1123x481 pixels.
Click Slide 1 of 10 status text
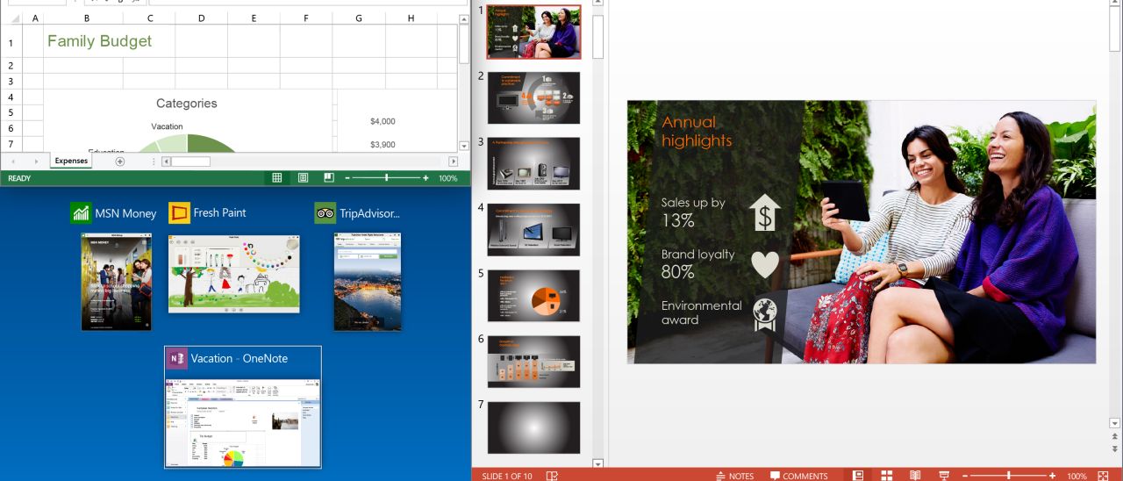(x=506, y=476)
